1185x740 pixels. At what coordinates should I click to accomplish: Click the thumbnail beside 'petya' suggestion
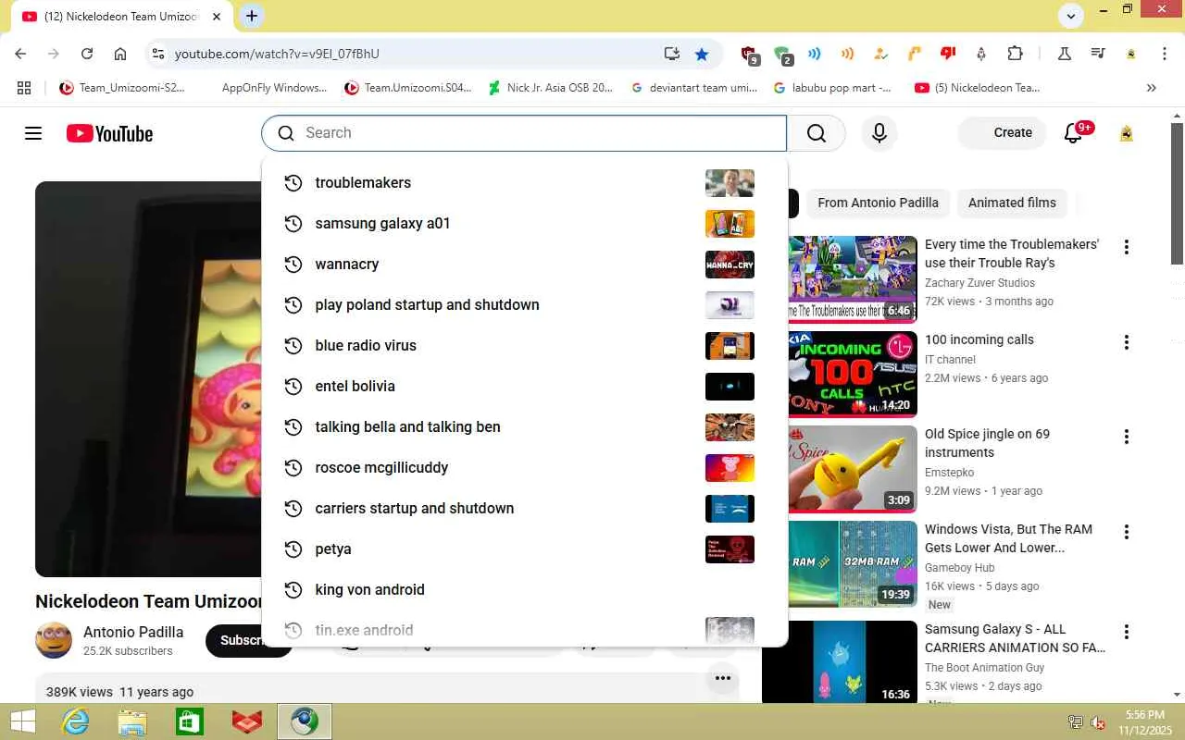[730, 549]
